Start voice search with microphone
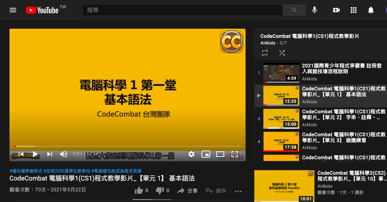This screenshot has height=202, width=387. (315, 10)
